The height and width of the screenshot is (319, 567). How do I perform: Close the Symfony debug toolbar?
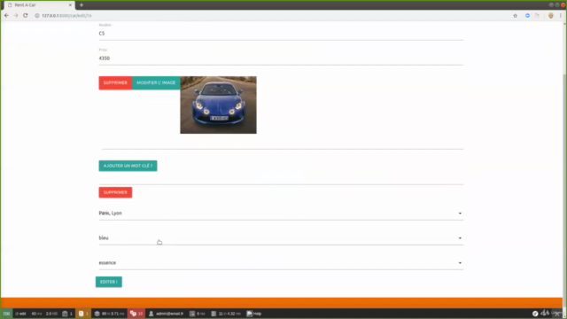[x=558, y=314]
